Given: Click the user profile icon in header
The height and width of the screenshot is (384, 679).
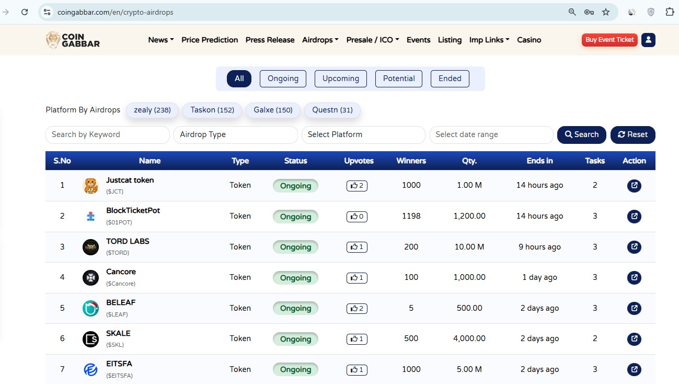Looking at the screenshot, I should click(x=648, y=40).
